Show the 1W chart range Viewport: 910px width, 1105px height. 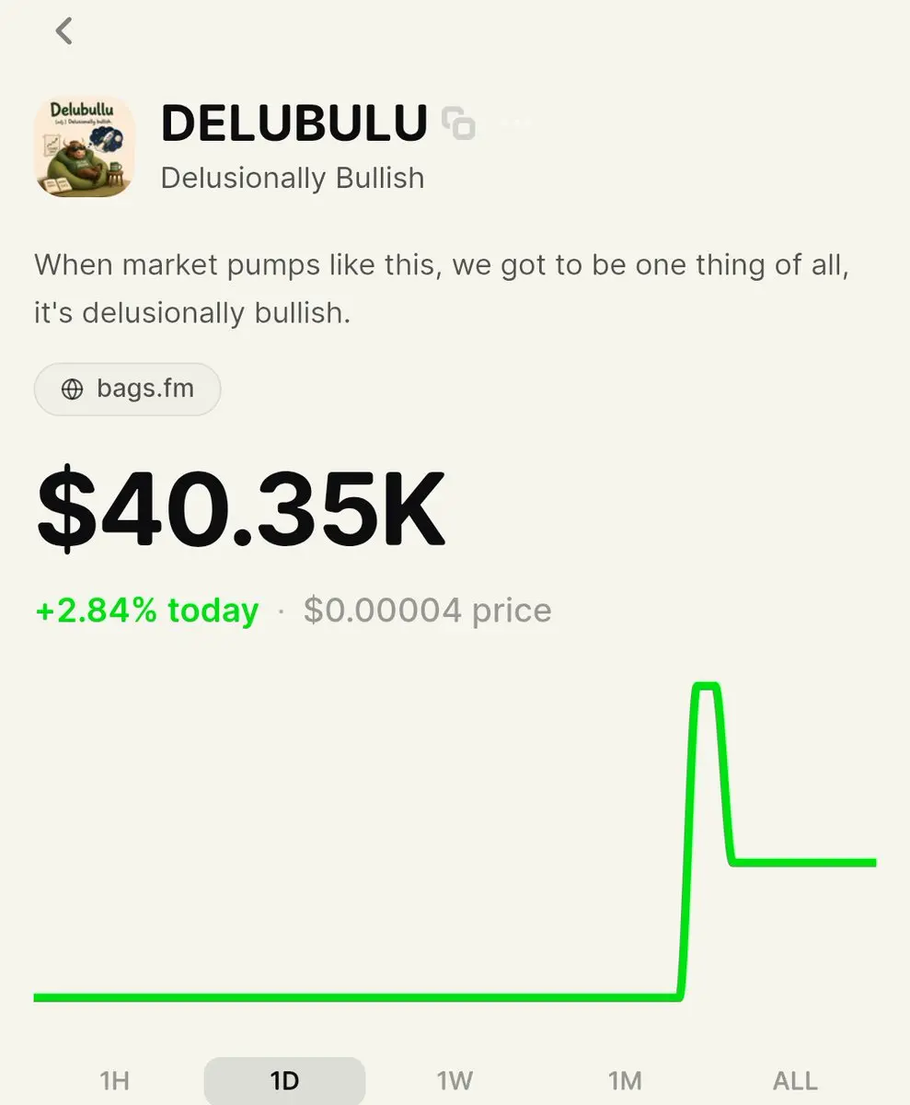coord(455,1081)
